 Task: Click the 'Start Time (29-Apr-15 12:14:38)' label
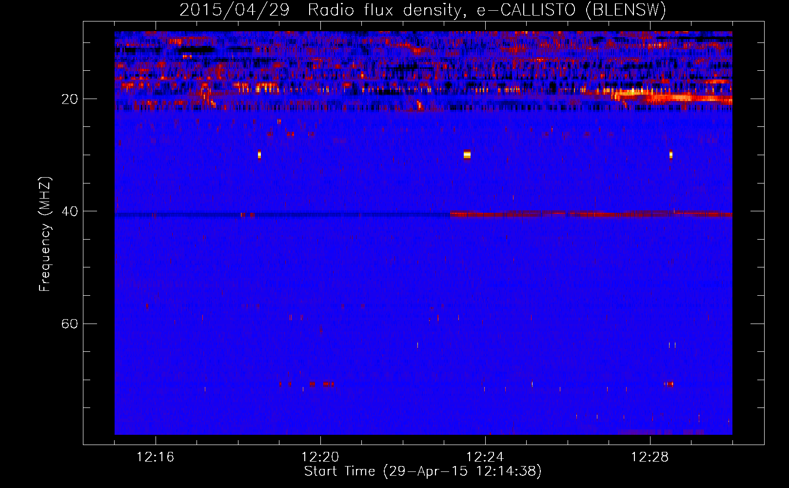[x=423, y=471]
